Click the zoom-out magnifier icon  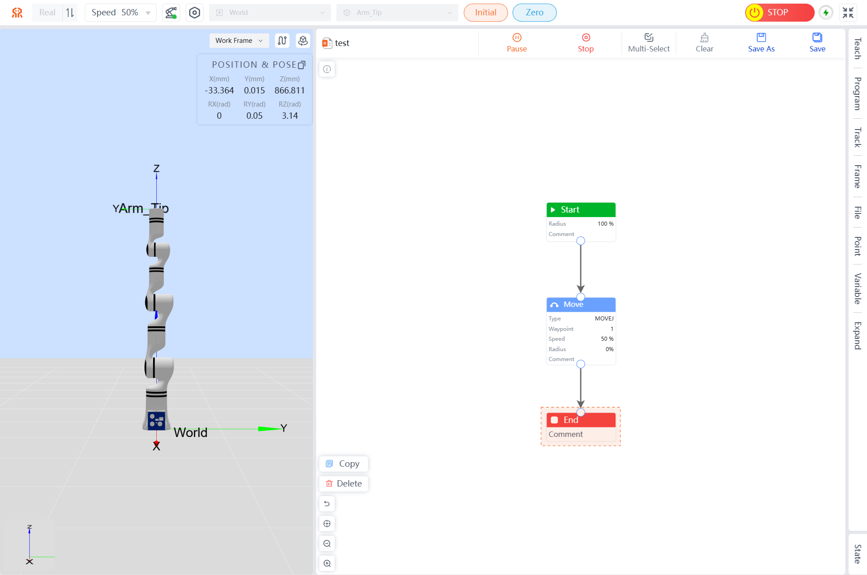(x=327, y=543)
